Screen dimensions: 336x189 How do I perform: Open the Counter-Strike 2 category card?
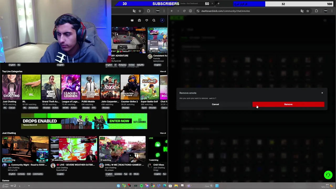[130, 87]
